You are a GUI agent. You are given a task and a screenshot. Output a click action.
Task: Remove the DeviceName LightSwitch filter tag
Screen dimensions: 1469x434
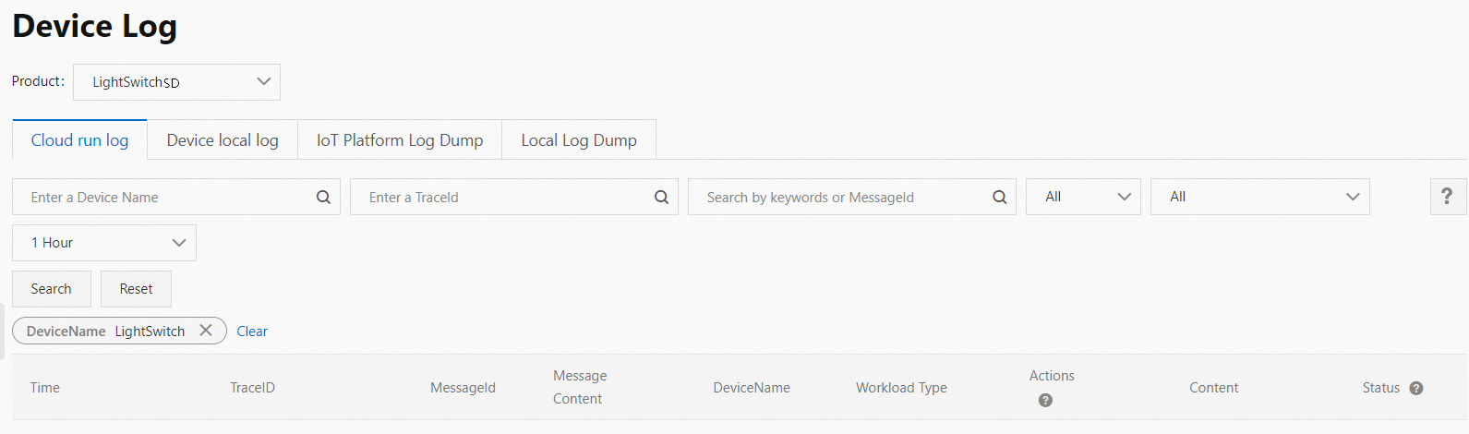tap(206, 331)
